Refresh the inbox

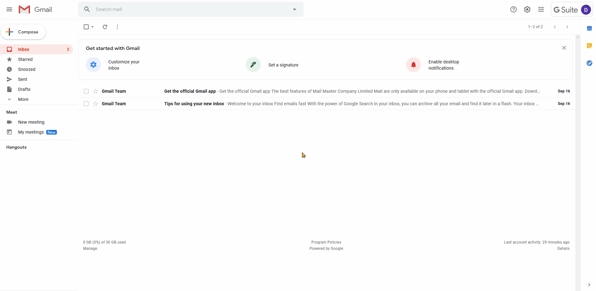point(105,27)
